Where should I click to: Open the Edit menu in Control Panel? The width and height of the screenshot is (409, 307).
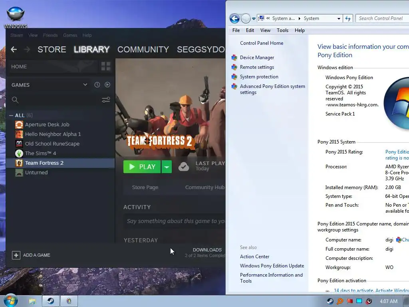click(x=250, y=30)
